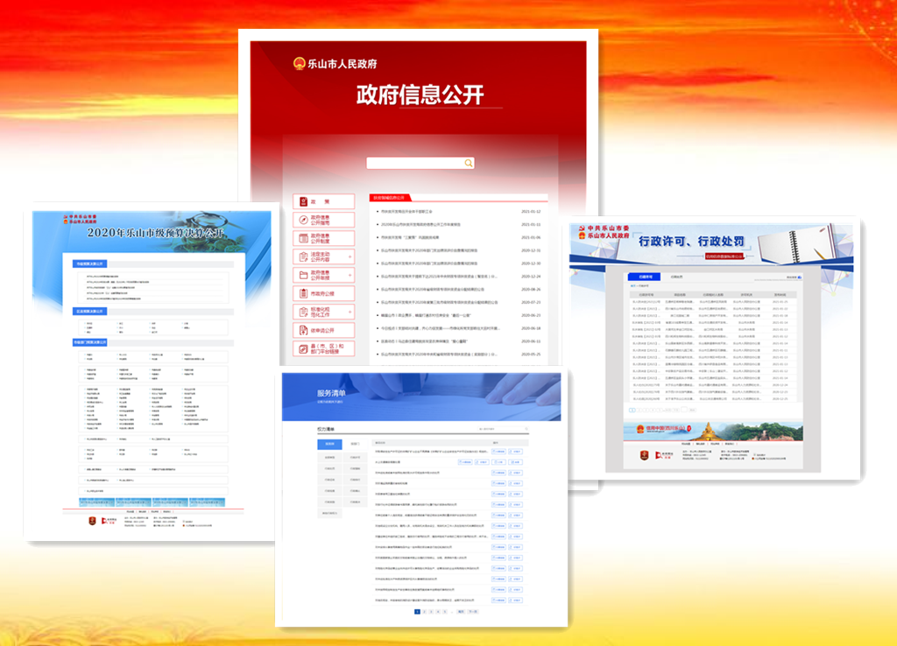The width and height of the screenshot is (897, 646).
Task: Expand 法定主动公开内容 with plus sign
Action: point(350,256)
